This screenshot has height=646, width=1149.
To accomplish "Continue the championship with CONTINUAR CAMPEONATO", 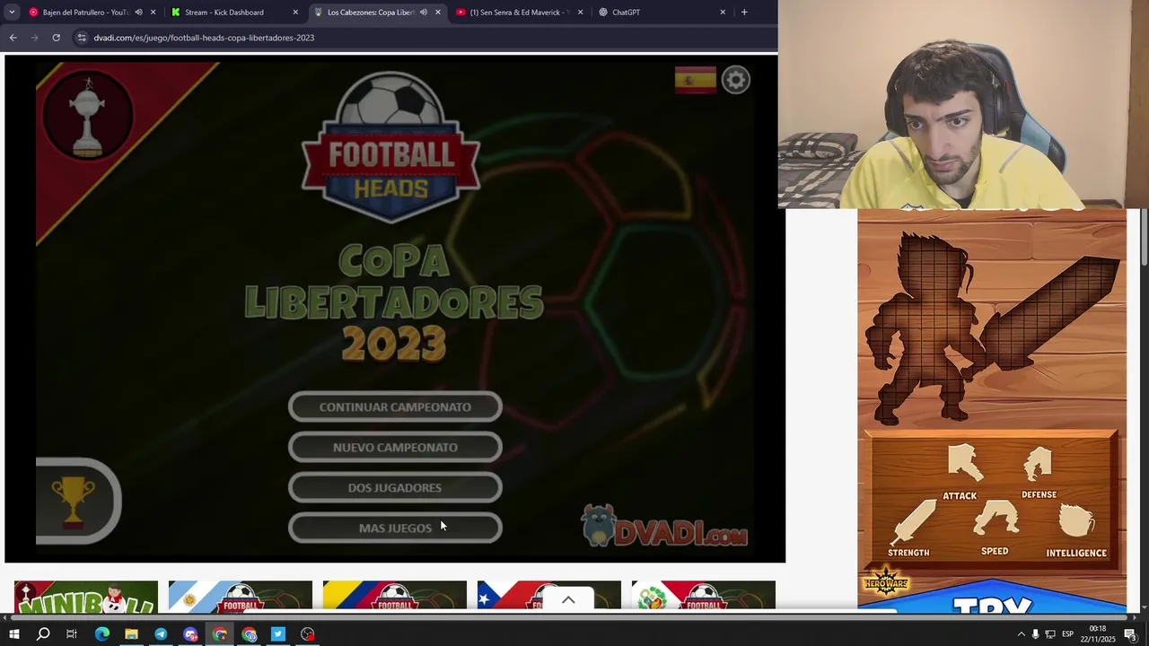I will click(395, 407).
